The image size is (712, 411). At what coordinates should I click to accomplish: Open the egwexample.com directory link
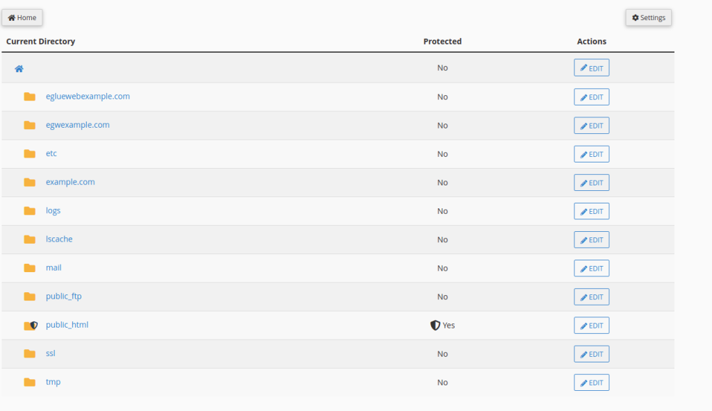[x=77, y=125]
